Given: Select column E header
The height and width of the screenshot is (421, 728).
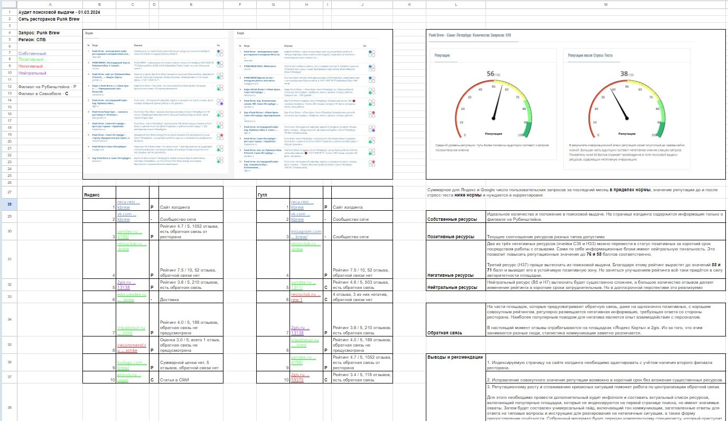Looking at the screenshot, I should click(x=191, y=4).
